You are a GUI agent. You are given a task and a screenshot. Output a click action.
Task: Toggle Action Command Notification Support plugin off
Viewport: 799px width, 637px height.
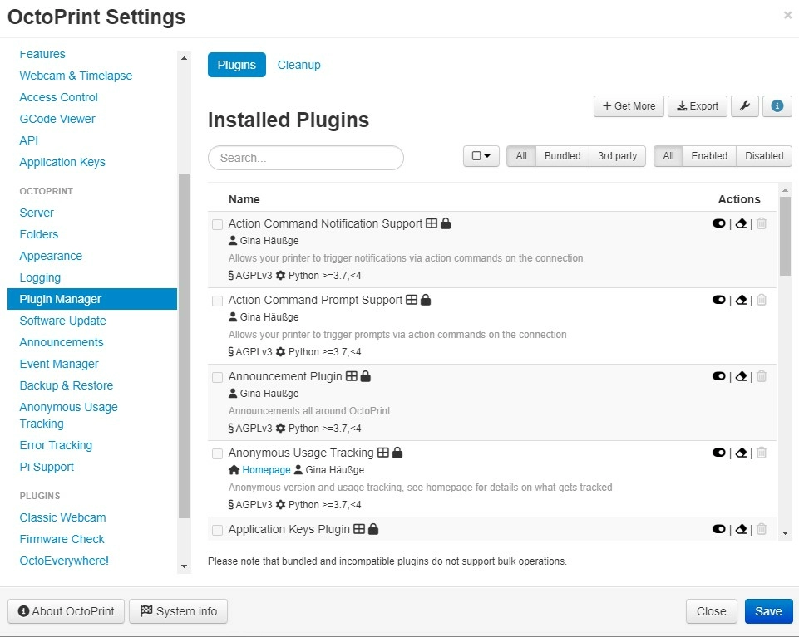[719, 224]
